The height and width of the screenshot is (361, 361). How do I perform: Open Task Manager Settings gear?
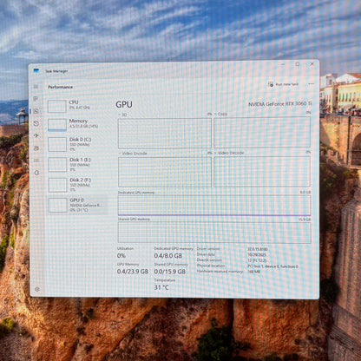[37, 289]
